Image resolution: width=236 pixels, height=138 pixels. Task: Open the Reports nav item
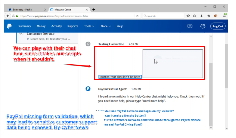click(73, 26)
